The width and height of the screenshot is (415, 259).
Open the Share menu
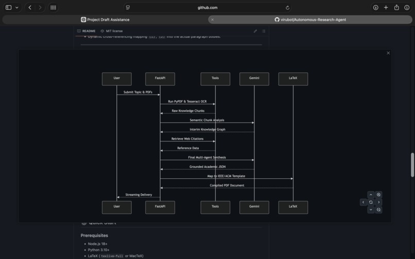(396, 7)
